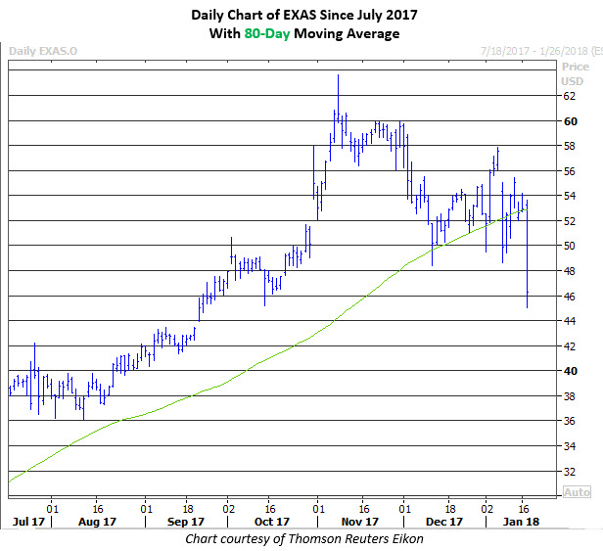Click the green '80-Day' title text
603x551 pixels.
coord(267,33)
